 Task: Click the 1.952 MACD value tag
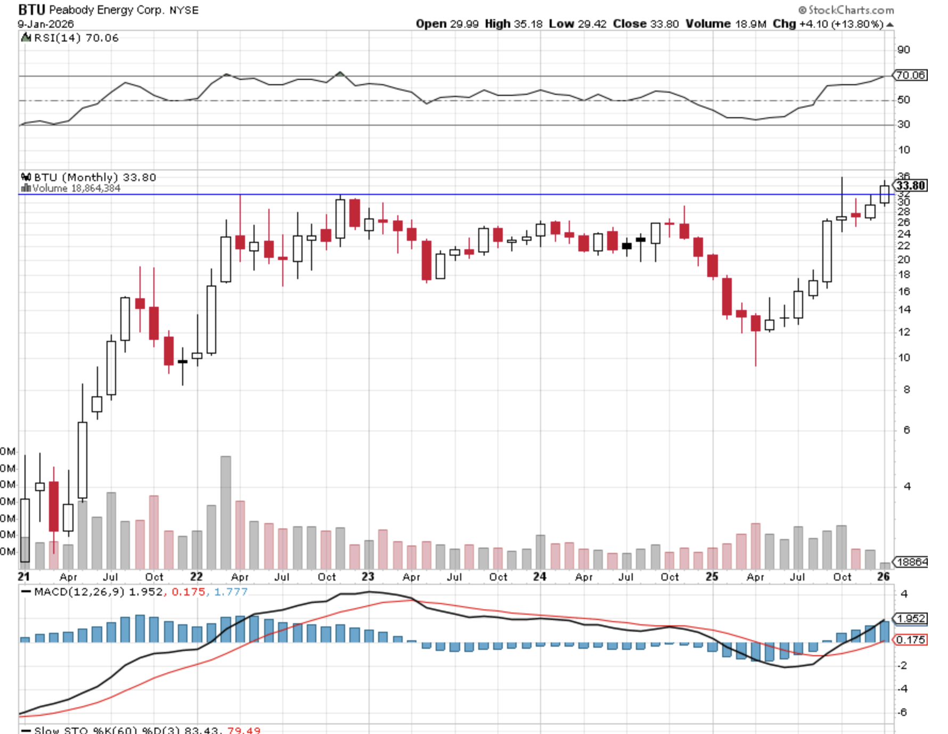(911, 618)
